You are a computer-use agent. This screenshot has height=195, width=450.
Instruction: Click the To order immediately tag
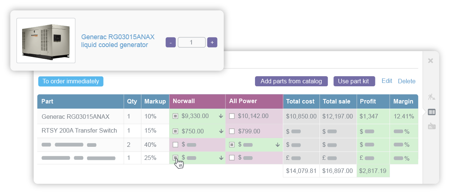coord(70,81)
